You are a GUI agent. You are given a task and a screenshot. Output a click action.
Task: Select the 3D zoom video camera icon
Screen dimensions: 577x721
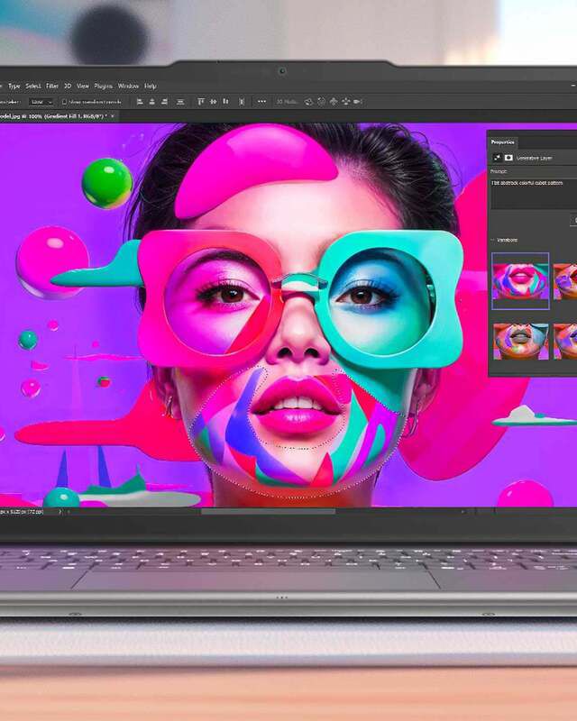click(358, 102)
